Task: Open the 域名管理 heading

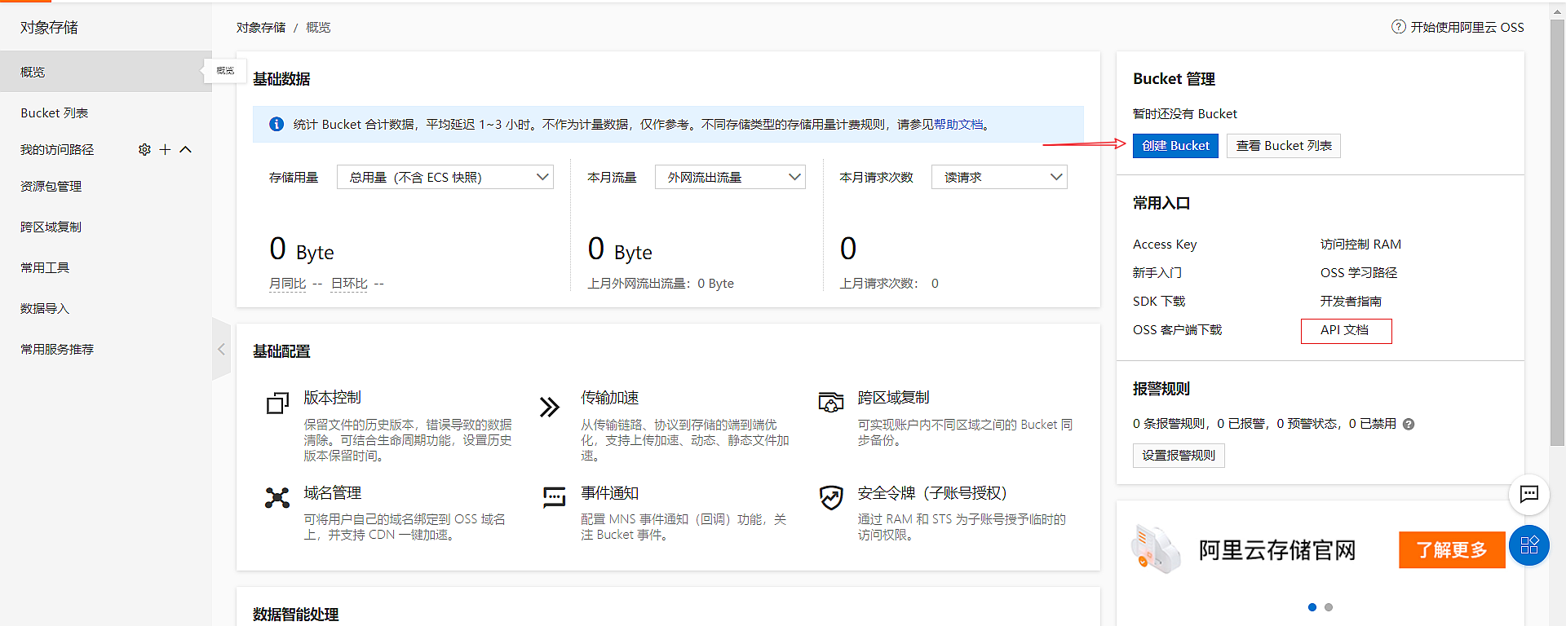Action: click(x=332, y=493)
